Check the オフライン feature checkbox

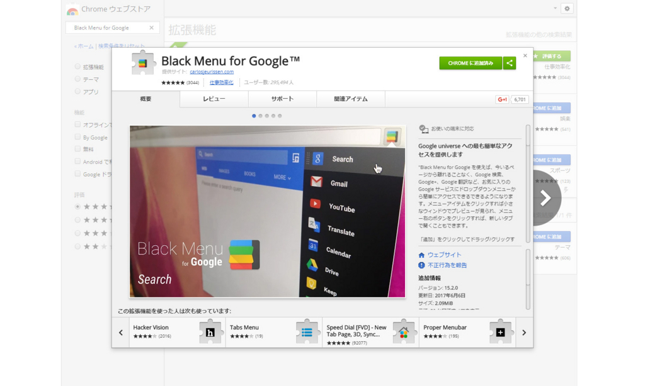point(77,124)
